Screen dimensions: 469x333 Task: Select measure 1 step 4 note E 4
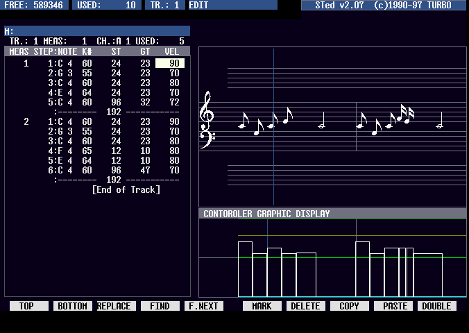(x=60, y=92)
